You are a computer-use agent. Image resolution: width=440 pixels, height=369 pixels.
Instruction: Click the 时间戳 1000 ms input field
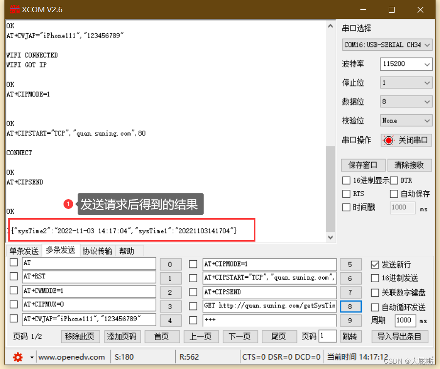(x=403, y=207)
